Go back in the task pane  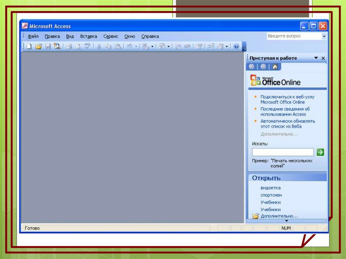[251, 67]
